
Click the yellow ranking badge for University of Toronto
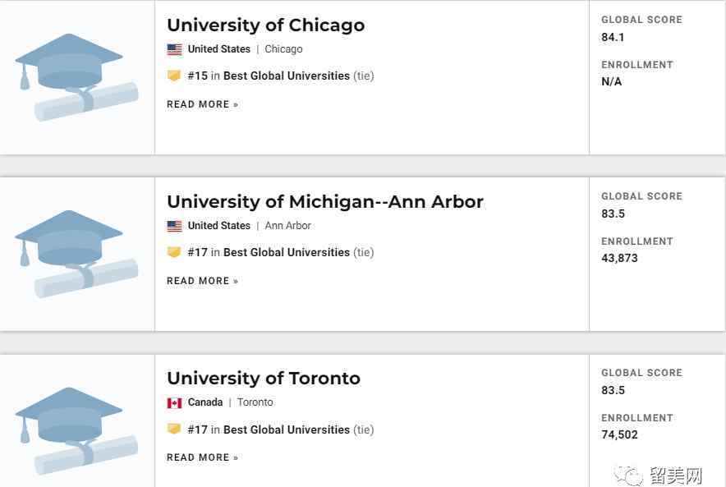(174, 430)
